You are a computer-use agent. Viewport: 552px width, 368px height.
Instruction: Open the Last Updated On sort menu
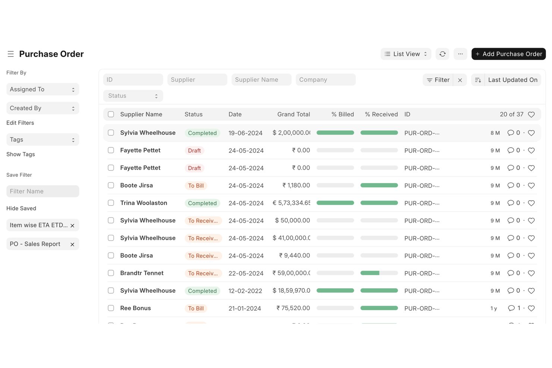pyautogui.click(x=513, y=80)
